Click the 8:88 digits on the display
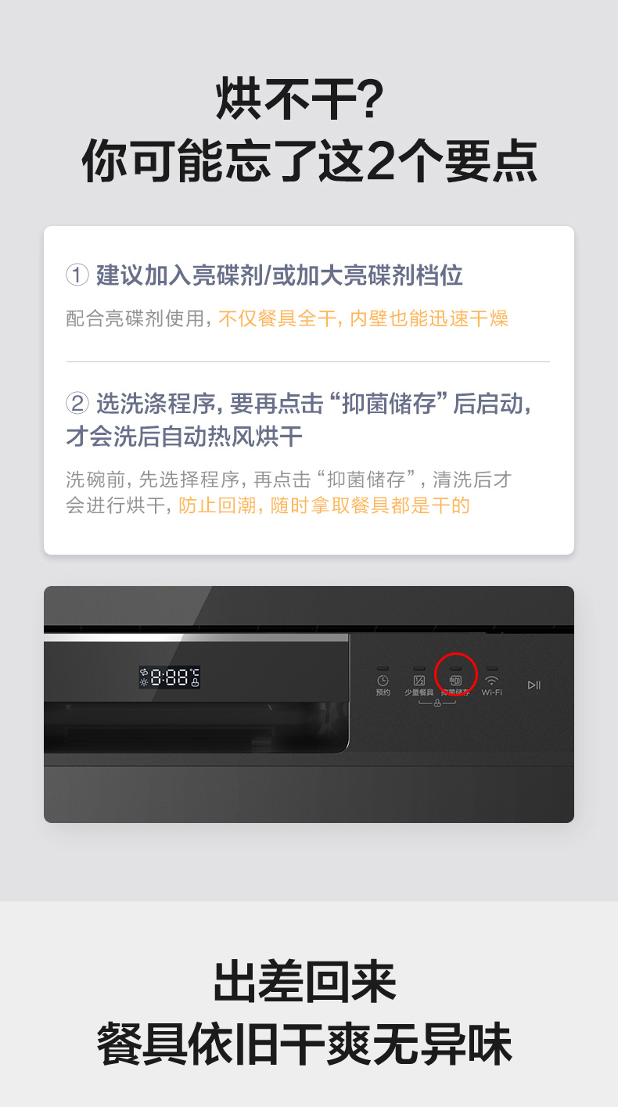 (170, 677)
